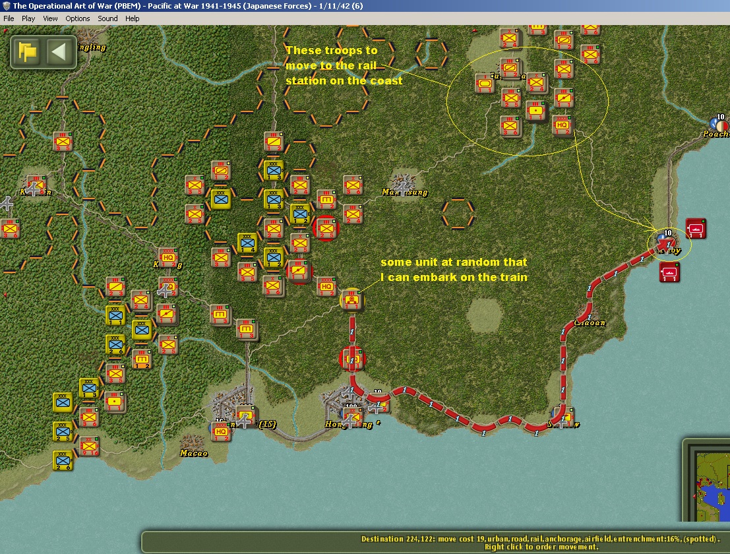The height and width of the screenshot is (554, 730).
Task: Open the Help menu
Action: [x=133, y=18]
